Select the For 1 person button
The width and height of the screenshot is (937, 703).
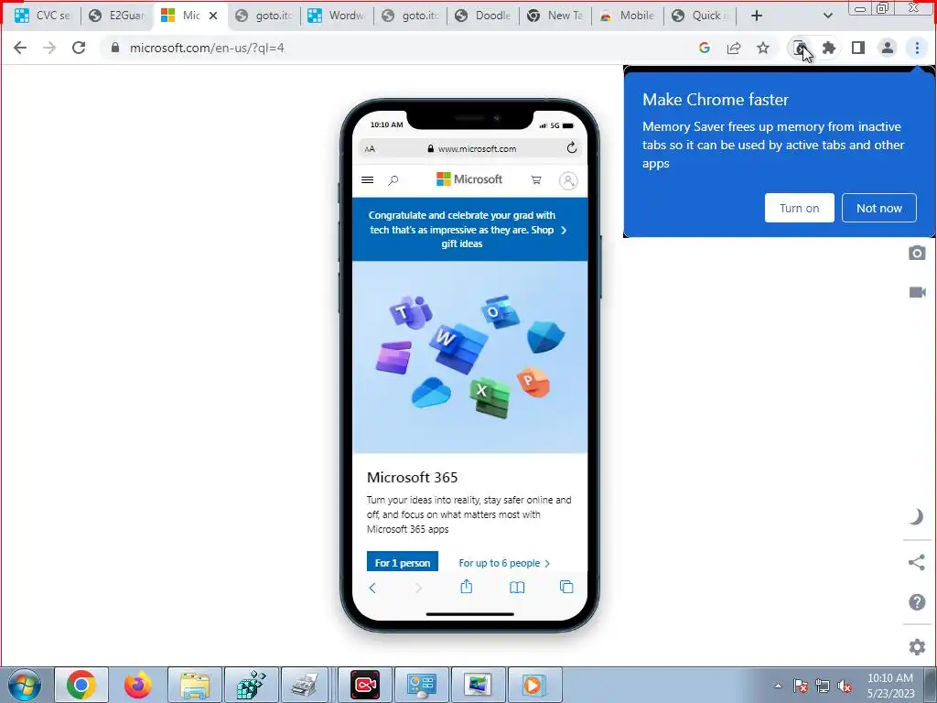(403, 562)
